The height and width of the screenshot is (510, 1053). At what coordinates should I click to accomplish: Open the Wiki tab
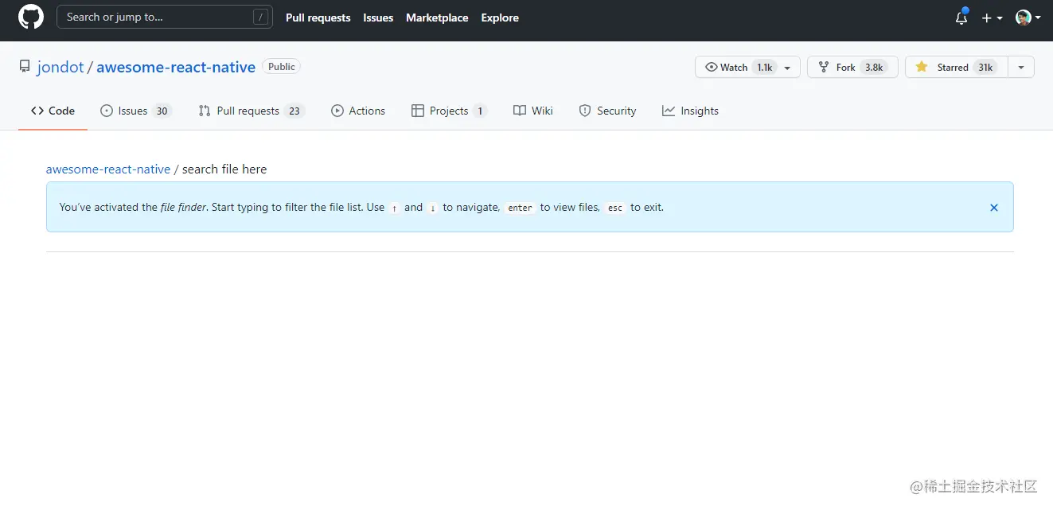pos(533,111)
